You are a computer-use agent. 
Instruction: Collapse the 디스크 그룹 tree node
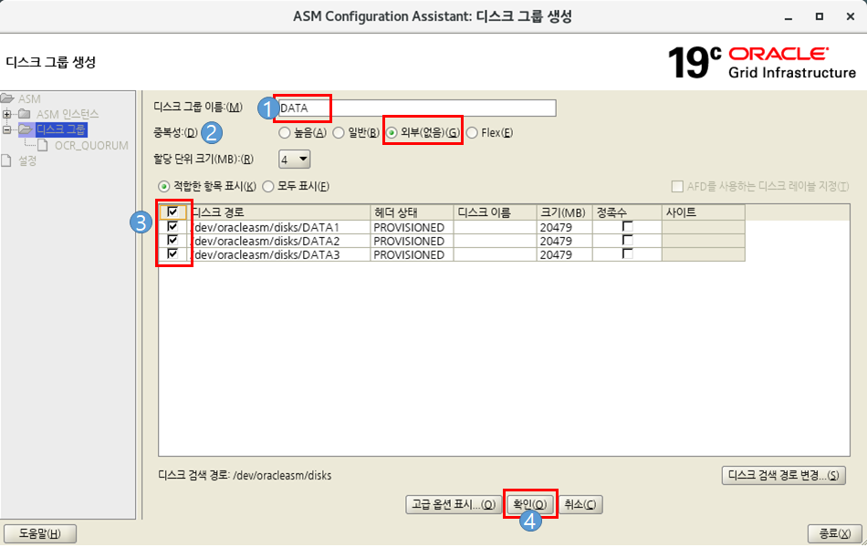tap(6, 129)
